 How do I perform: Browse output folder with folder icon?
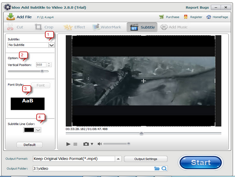tap(157, 169)
